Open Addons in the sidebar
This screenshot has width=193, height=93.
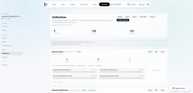(12, 42)
